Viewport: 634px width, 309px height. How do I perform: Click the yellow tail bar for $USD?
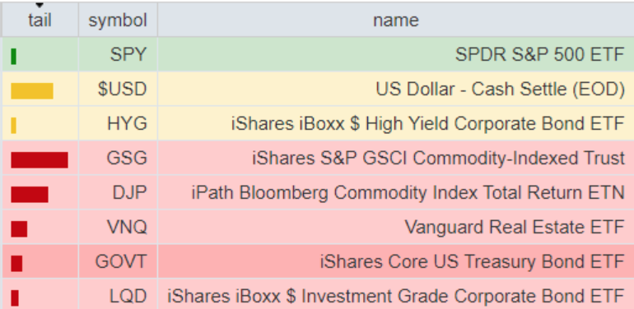(32, 90)
